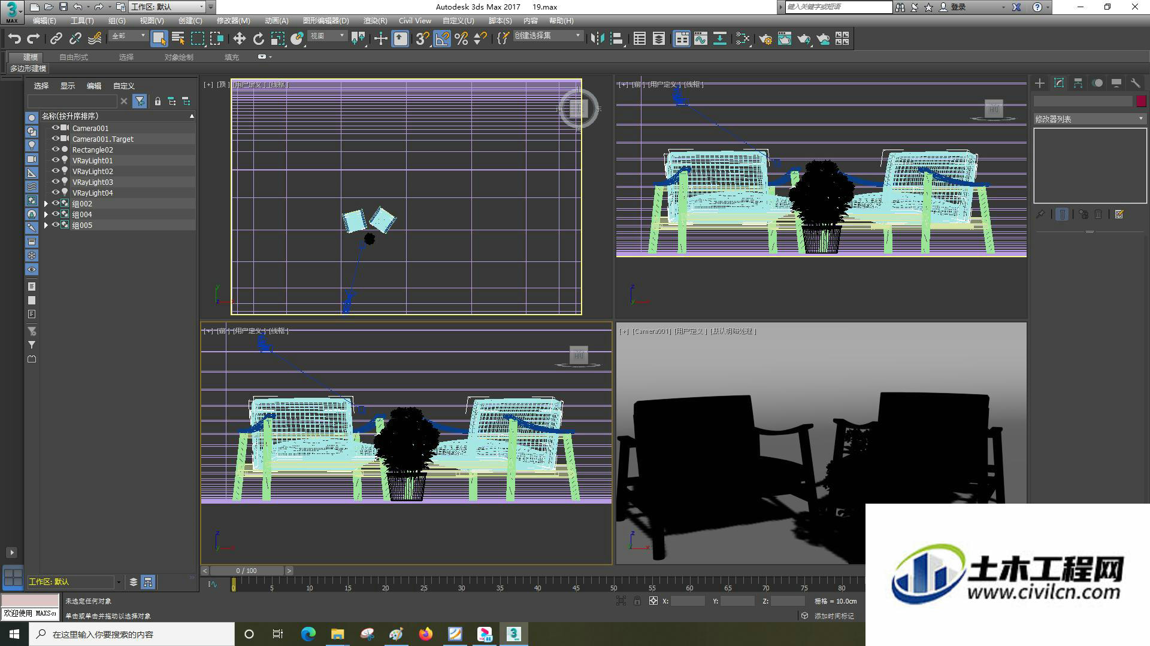This screenshot has height=646, width=1150.
Task: Toggle the Angle Snap icon
Action: tap(441, 39)
